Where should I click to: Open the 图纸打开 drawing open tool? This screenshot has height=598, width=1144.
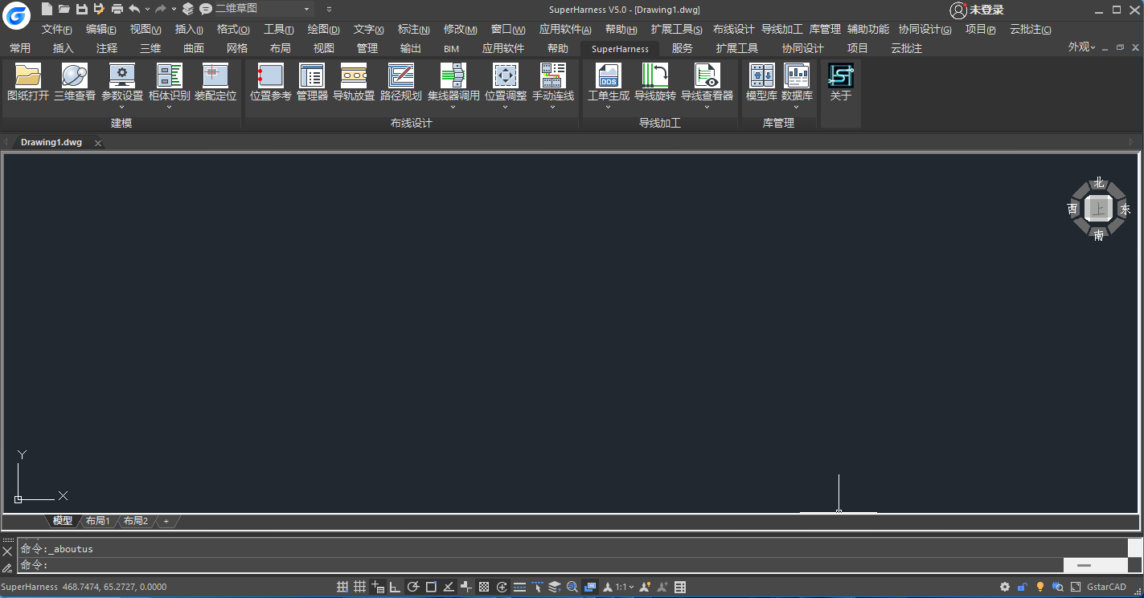[28, 83]
